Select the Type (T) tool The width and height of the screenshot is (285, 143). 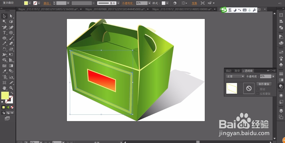point(4,33)
